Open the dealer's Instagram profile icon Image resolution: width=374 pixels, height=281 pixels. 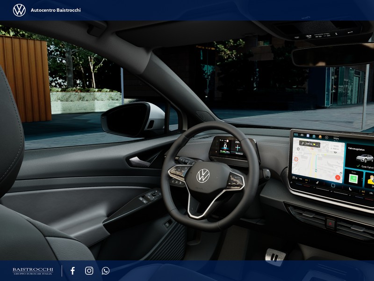pyautogui.click(x=89, y=271)
